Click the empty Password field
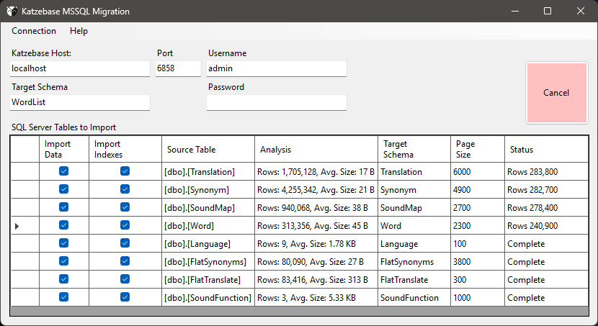This screenshot has height=326, width=598. pos(277,102)
